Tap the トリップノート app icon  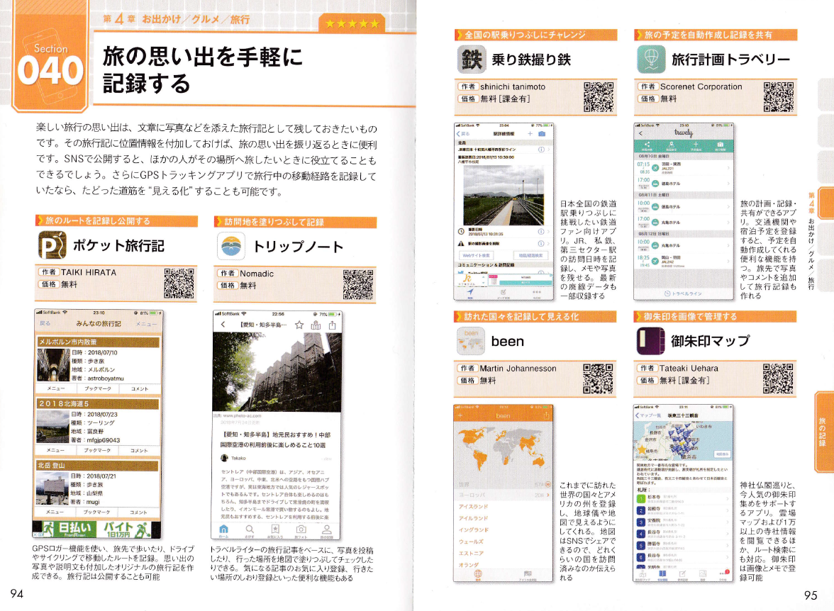tap(231, 247)
